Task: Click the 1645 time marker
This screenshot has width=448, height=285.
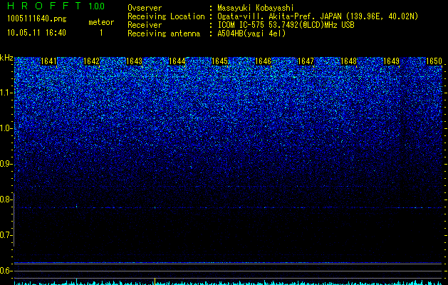Action: point(219,61)
